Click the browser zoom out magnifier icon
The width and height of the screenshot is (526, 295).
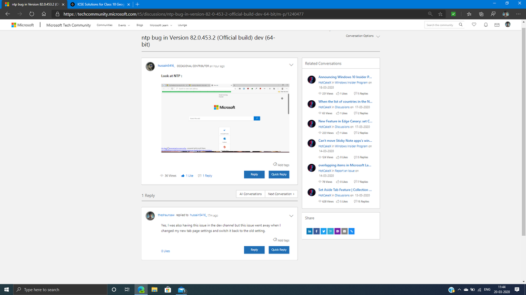coord(430,14)
